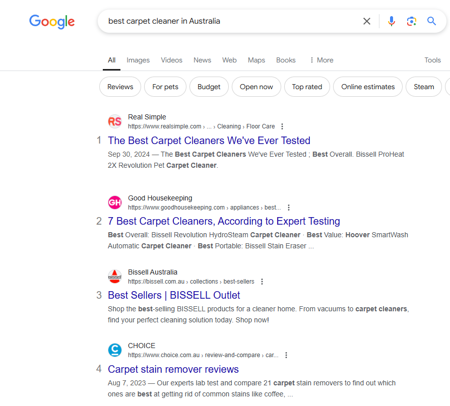Switch to the Images tab
Image resolution: width=450 pixels, height=406 pixels.
click(138, 60)
